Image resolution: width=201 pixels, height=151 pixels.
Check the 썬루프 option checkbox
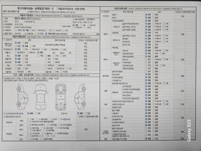point(46,68)
